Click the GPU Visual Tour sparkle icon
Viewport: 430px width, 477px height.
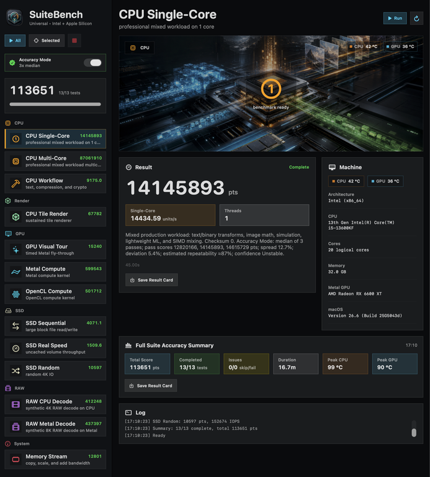tap(16, 250)
